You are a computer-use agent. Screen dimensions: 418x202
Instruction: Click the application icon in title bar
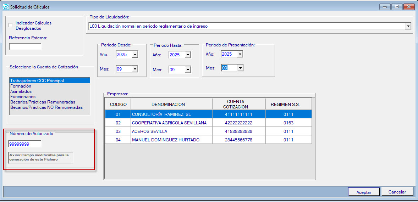(x=5, y=7)
